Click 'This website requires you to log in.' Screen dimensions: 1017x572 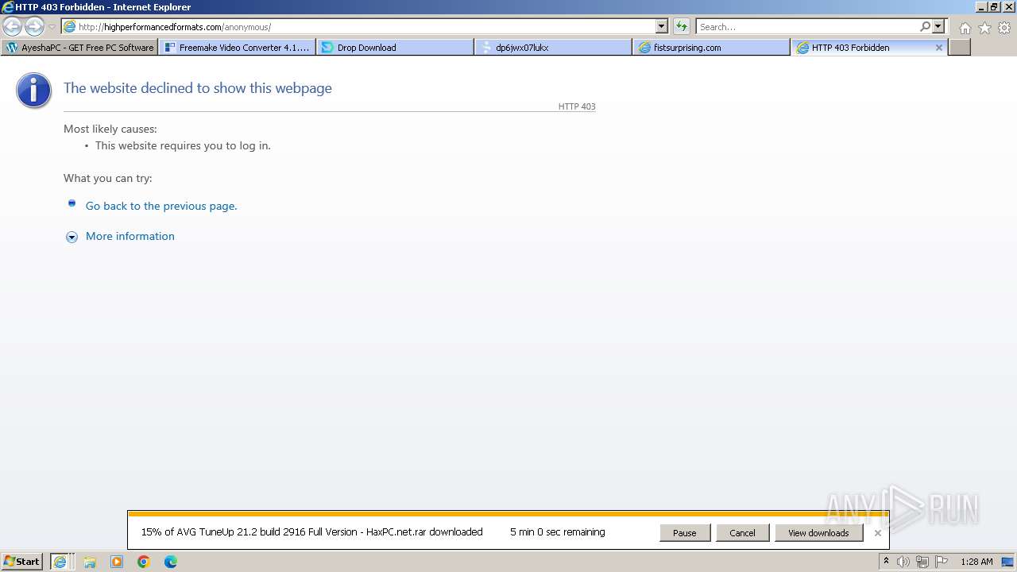(x=183, y=145)
